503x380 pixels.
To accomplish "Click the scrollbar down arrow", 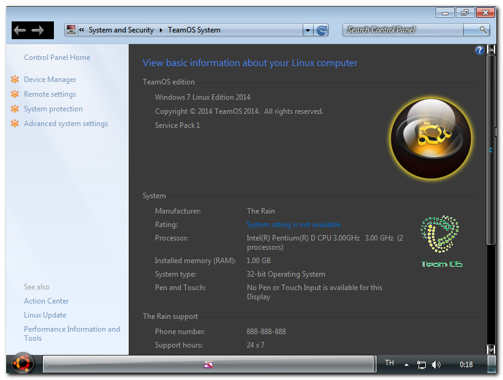I will click(491, 349).
